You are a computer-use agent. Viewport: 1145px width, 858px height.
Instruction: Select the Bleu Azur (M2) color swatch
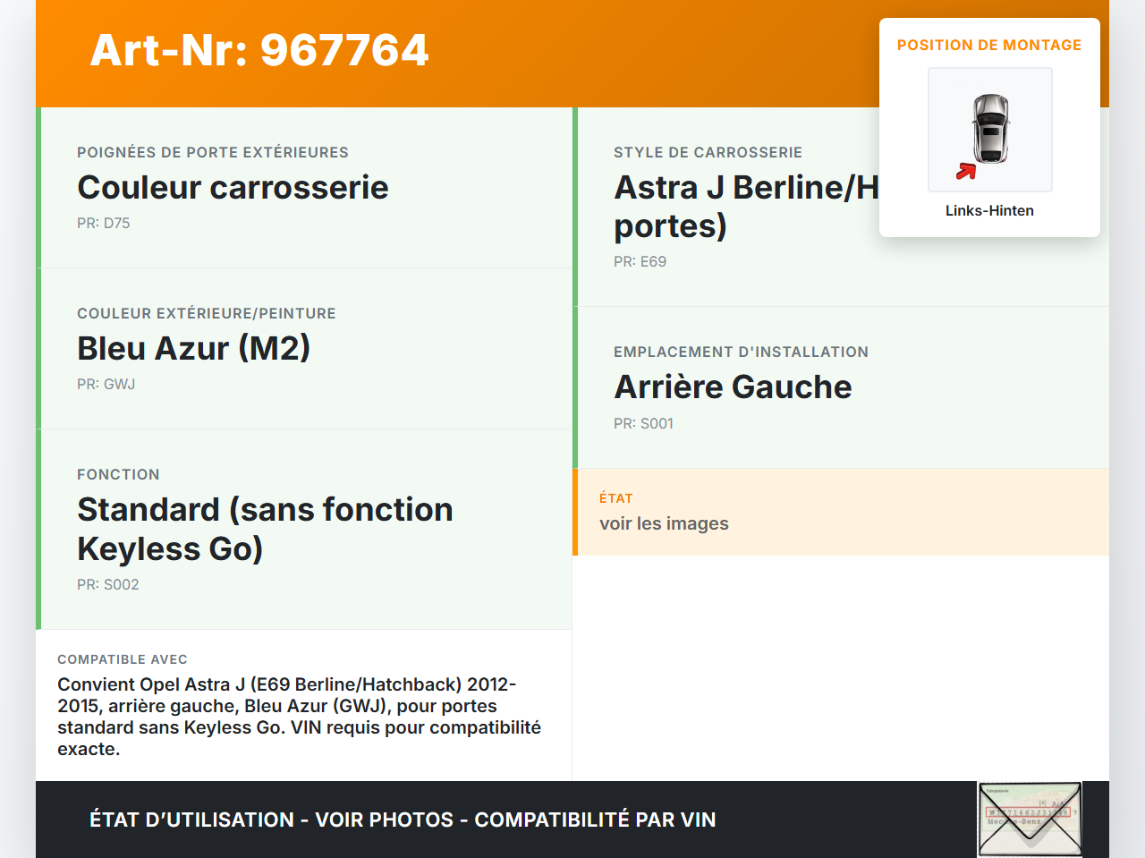(x=193, y=349)
